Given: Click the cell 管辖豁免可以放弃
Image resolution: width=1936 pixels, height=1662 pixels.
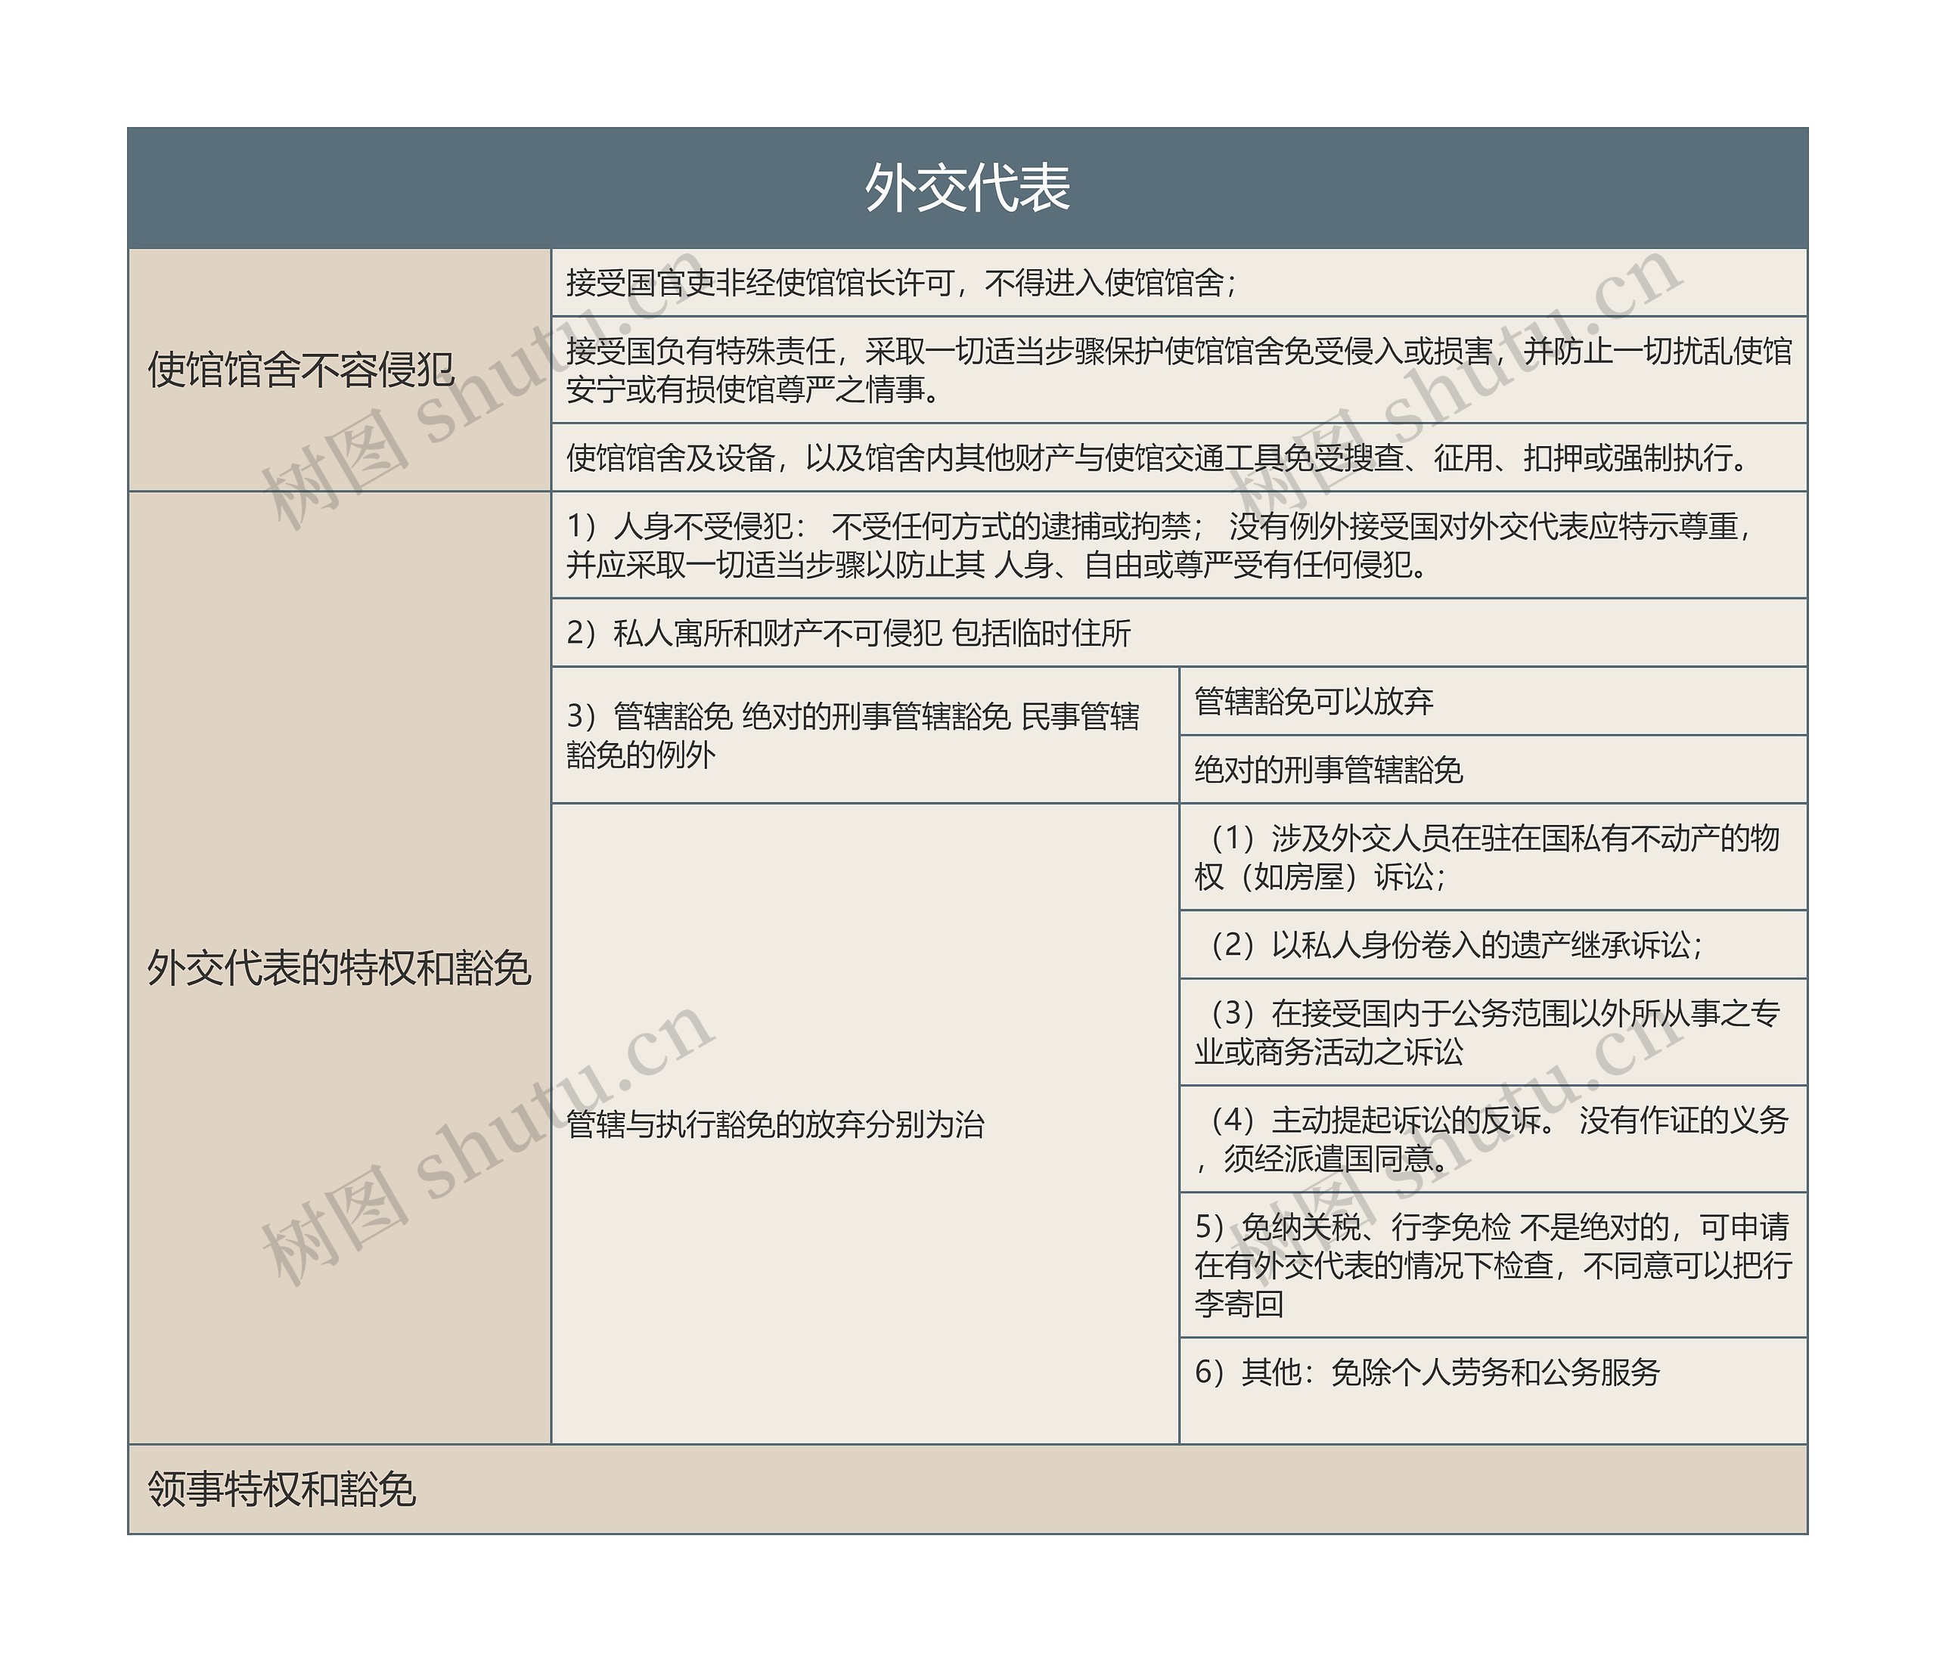Looking at the screenshot, I should 1493,702.
